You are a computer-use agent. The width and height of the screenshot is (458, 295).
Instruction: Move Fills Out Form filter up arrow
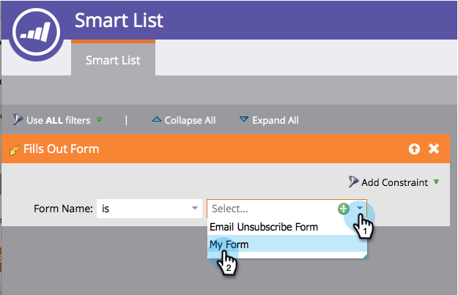[x=414, y=149]
